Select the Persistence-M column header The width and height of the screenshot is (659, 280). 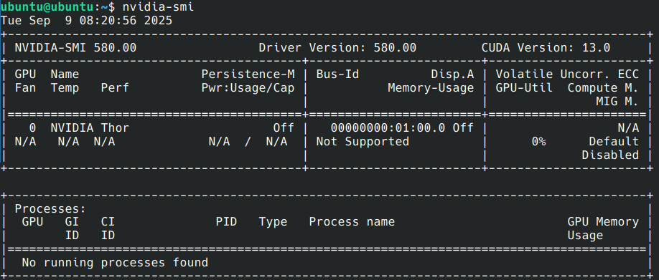(248, 74)
